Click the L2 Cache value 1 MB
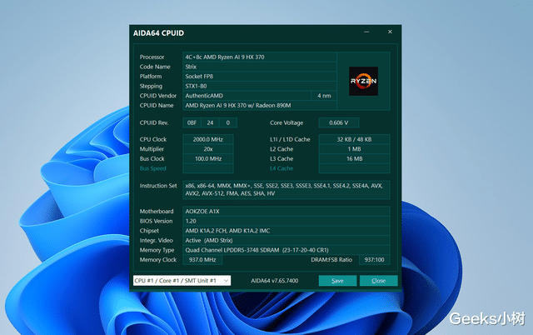 (x=354, y=149)
